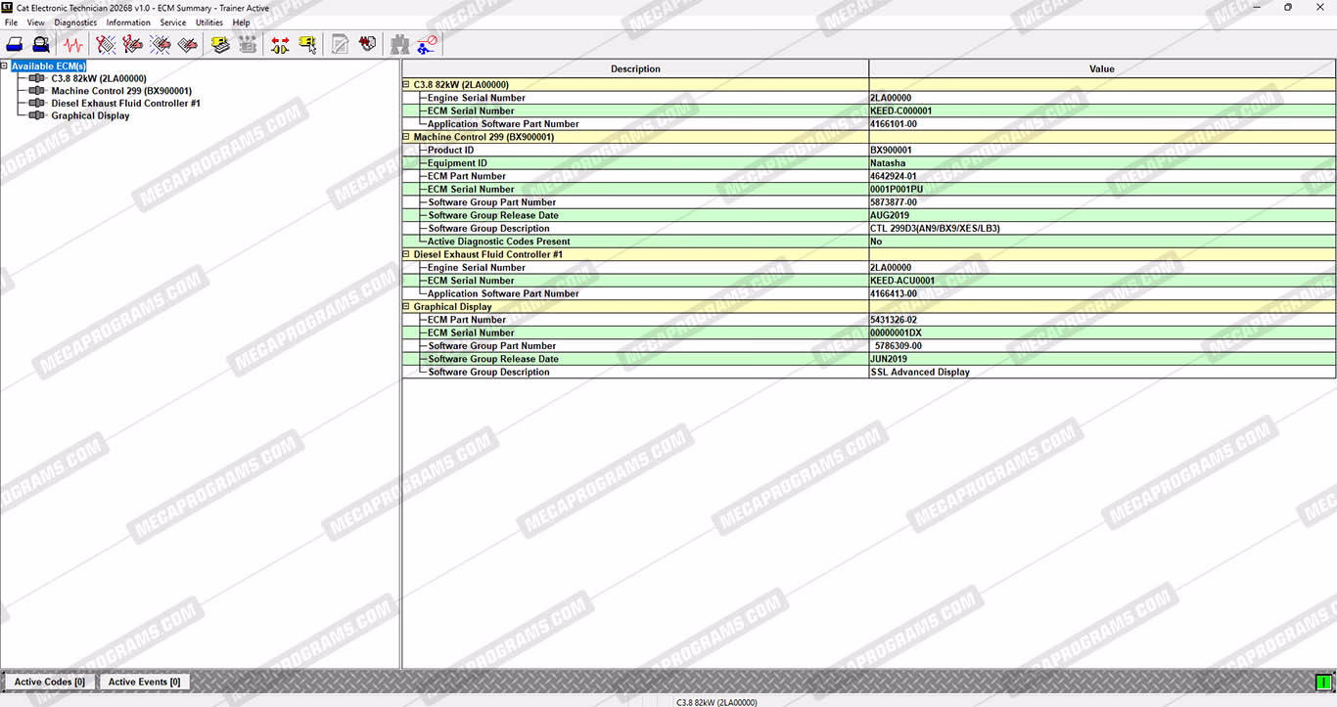Click software group part number 5786309-00

899,346
